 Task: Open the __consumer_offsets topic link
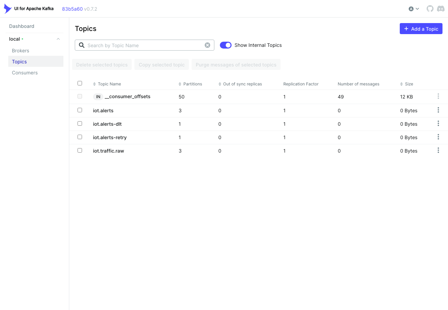click(128, 96)
